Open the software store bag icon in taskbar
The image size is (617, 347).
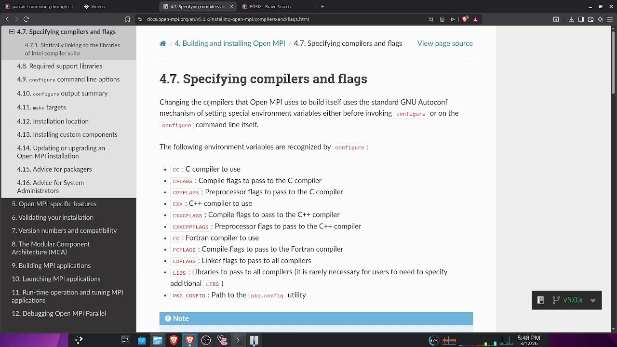point(142,340)
